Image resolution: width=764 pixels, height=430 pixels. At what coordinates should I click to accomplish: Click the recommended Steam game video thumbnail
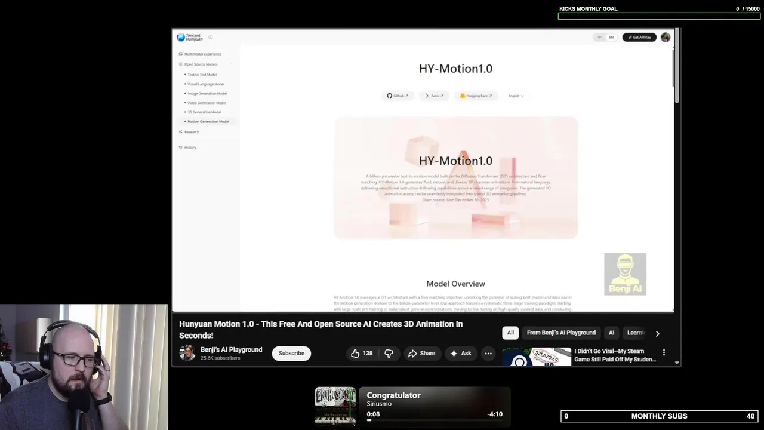pos(537,357)
